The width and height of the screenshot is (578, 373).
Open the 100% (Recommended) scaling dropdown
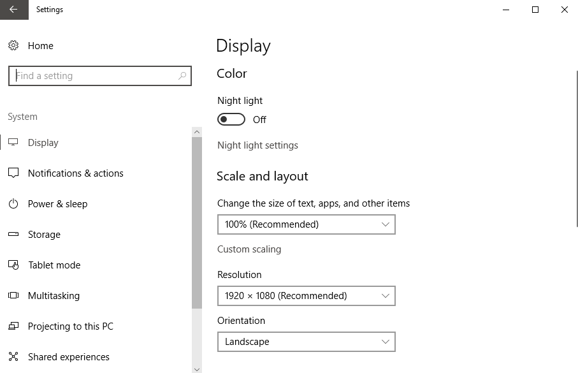(306, 224)
